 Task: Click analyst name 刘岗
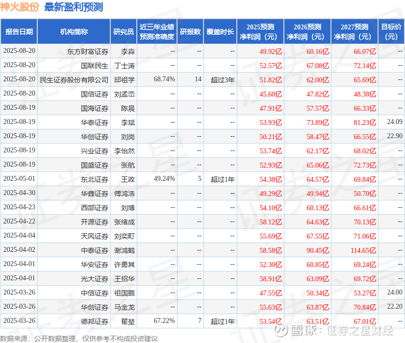128,137
